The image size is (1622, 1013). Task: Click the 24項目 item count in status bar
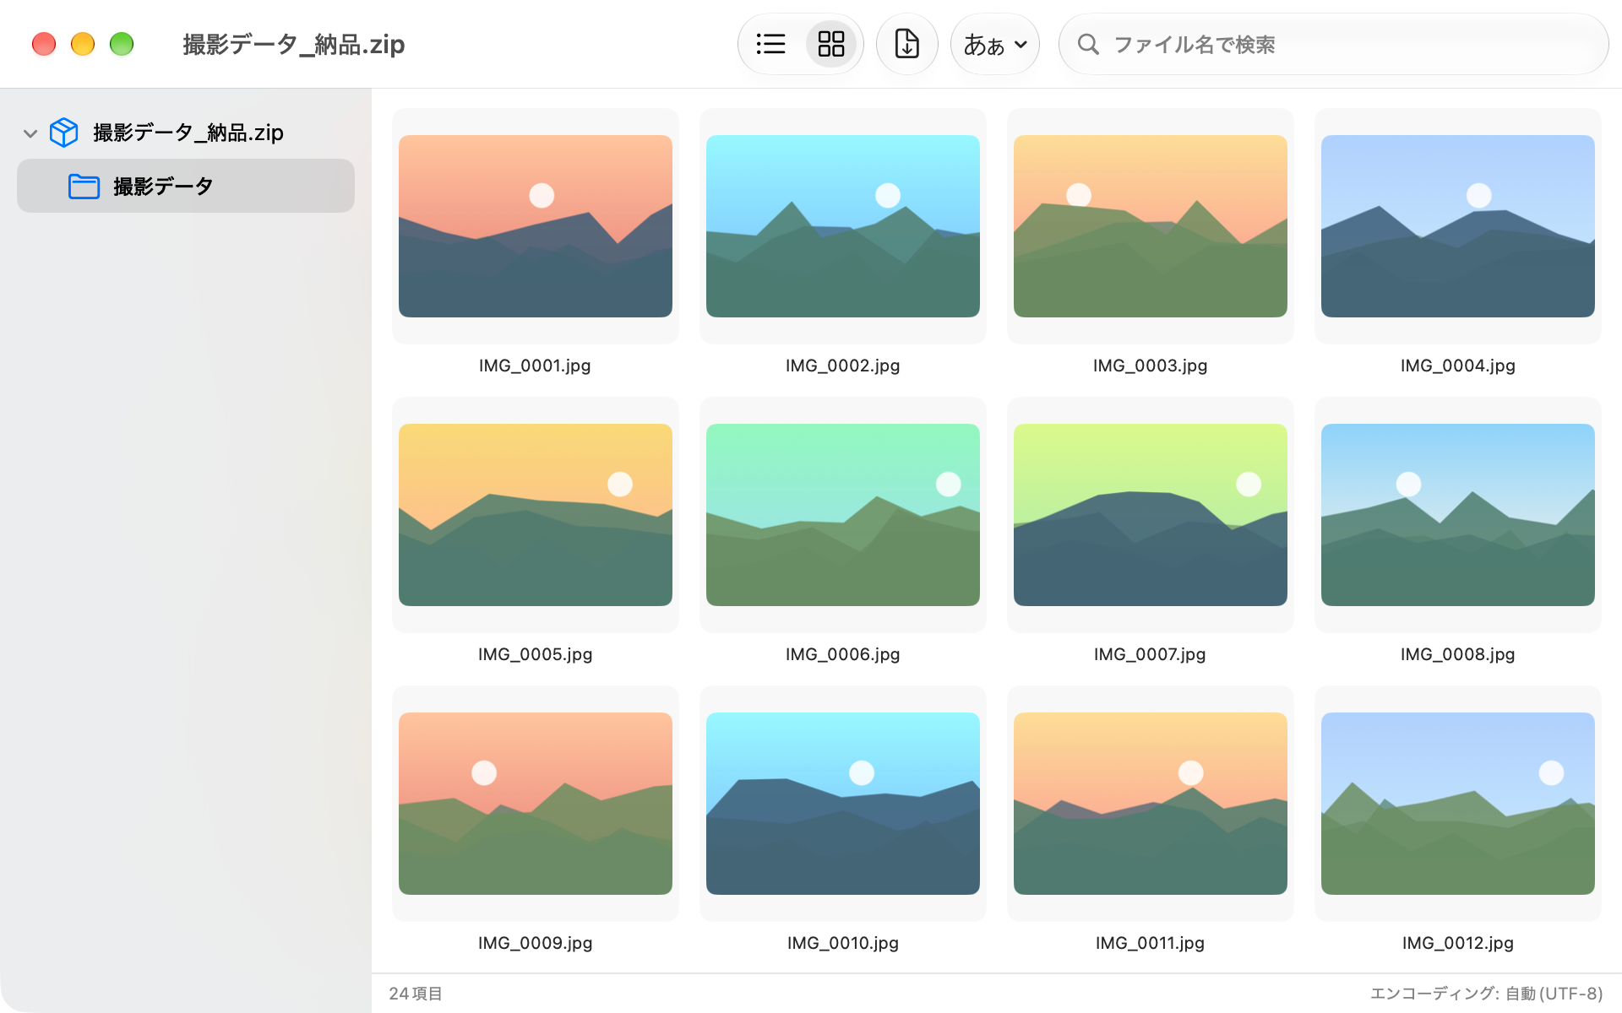coord(416,994)
